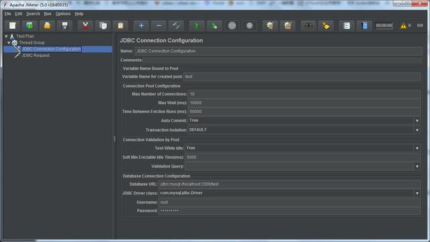Screen dimensions: 430x242
Task: Open the Options menu
Action: point(63,13)
